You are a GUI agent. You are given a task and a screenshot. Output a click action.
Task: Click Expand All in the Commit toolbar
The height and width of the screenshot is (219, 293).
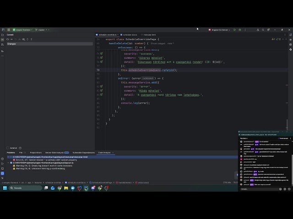[x=27, y=39]
